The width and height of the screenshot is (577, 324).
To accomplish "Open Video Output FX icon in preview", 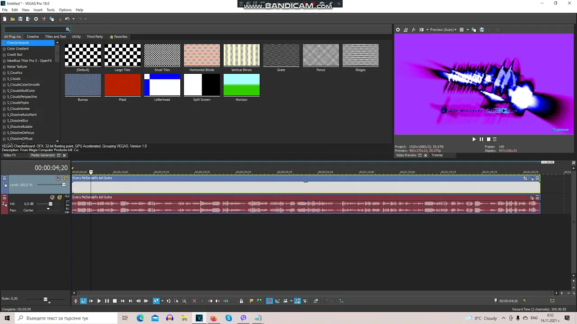I will pos(413,30).
